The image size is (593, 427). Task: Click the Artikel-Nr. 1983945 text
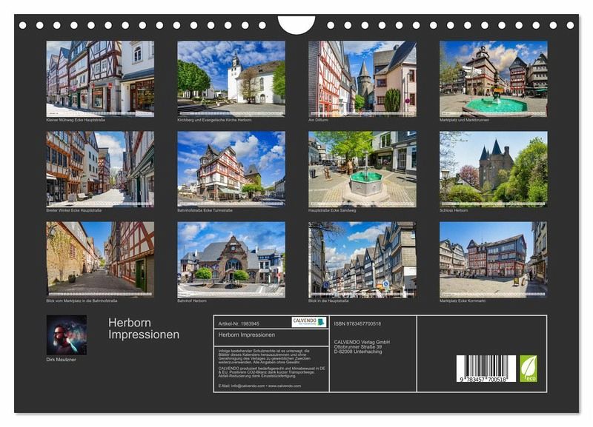pyautogui.click(x=239, y=323)
